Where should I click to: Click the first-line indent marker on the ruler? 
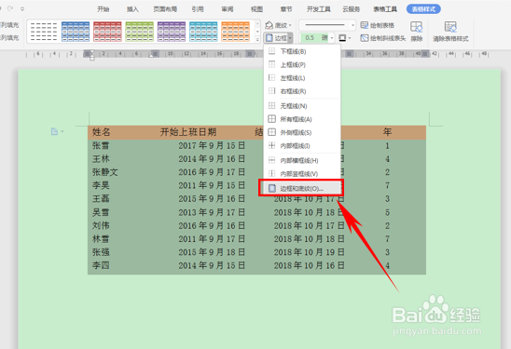point(92,52)
